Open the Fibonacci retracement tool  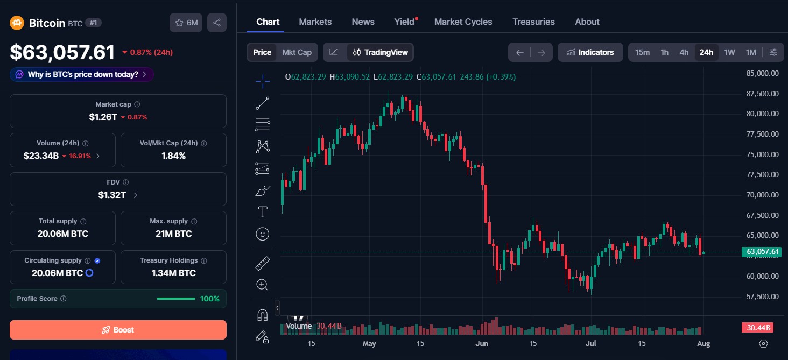[x=263, y=125]
